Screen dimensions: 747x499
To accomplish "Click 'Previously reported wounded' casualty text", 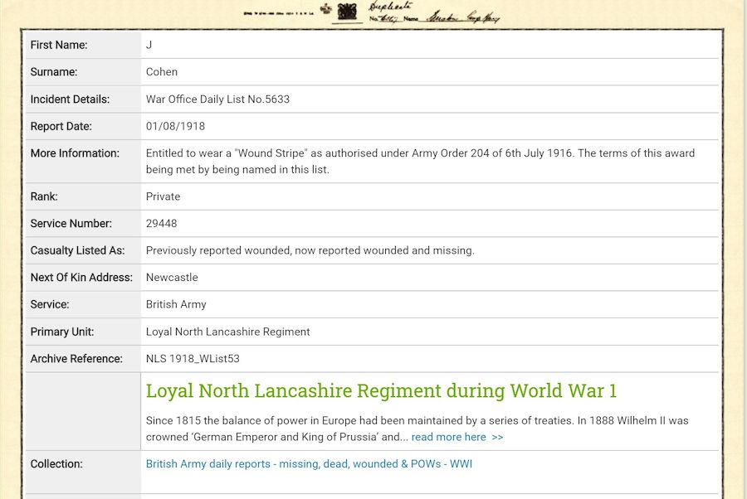I will coord(310,250).
